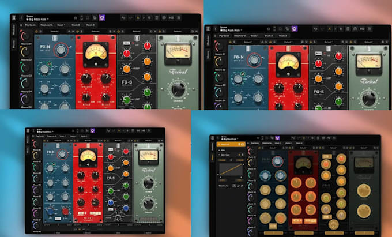Click purple hexagon icon in bottom-left window
This screenshot has width=392, height=237.
click(x=93, y=130)
